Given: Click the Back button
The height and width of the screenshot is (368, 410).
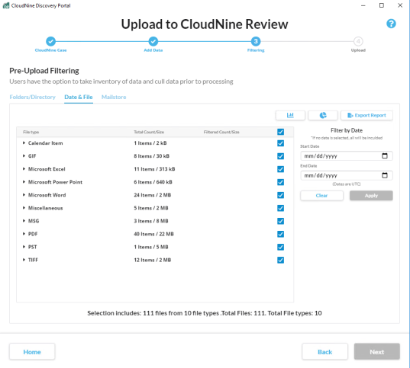Looking at the screenshot, I should click(324, 352).
